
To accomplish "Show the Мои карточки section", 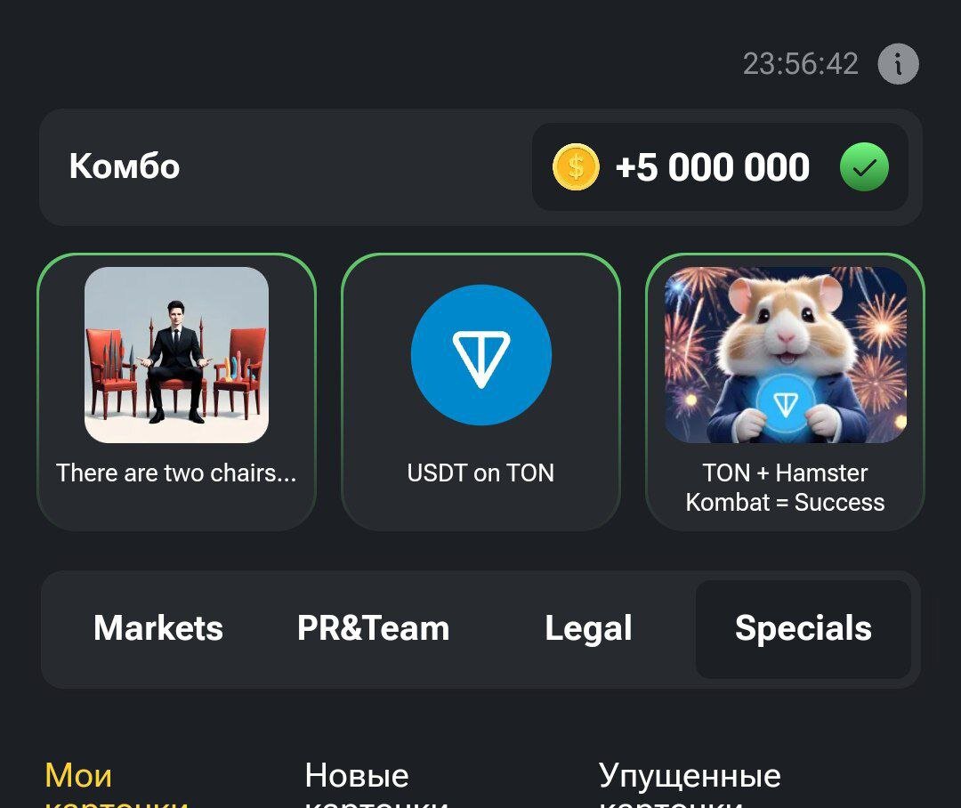I will [x=117, y=784].
